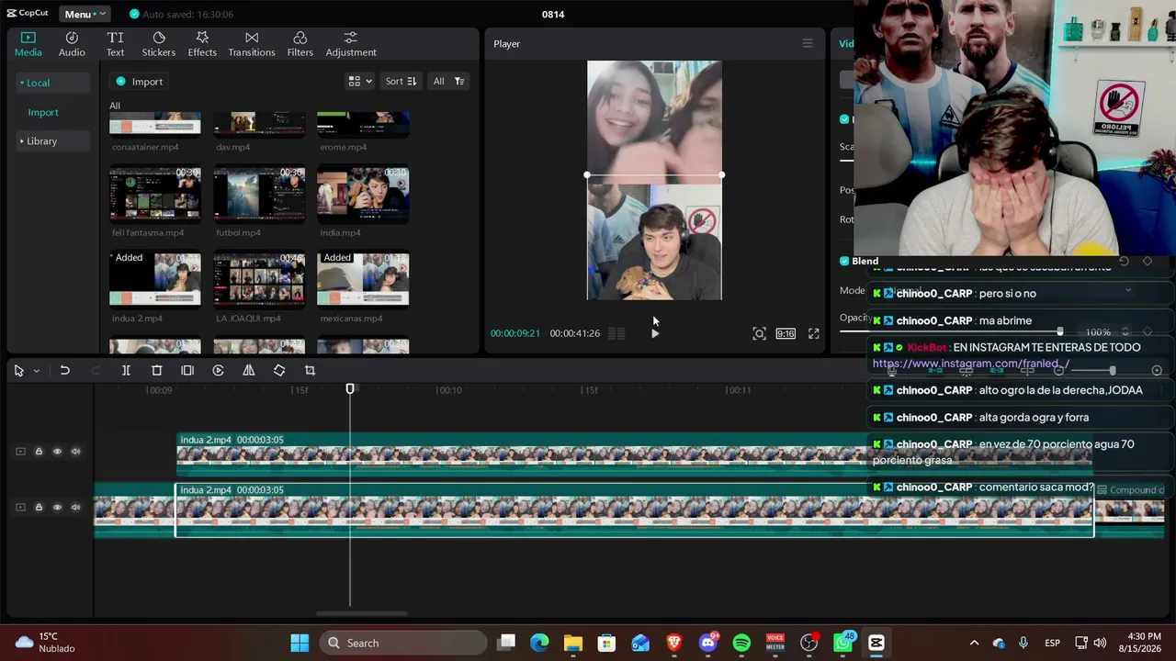1176x661 pixels.
Task: Split the clip at the playhead
Action: [126, 370]
